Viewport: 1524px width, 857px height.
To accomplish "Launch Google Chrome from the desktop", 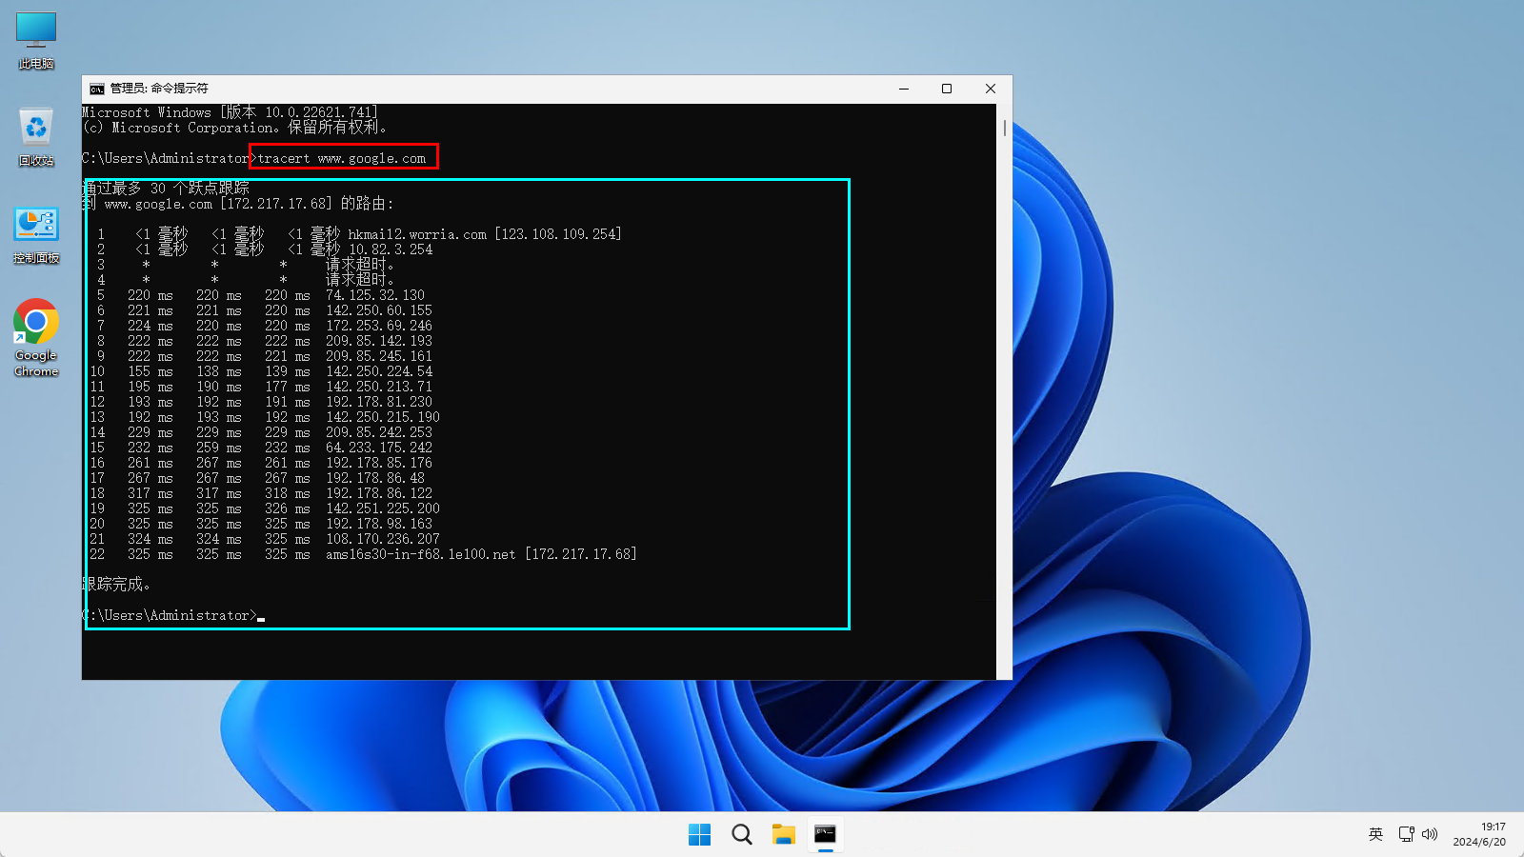I will (36, 338).
